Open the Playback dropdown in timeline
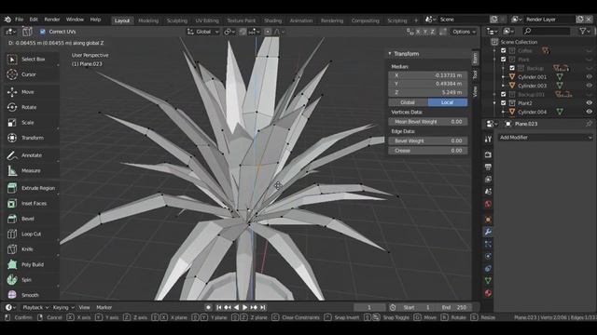Image resolution: width=597 pixels, height=335 pixels. point(35,307)
